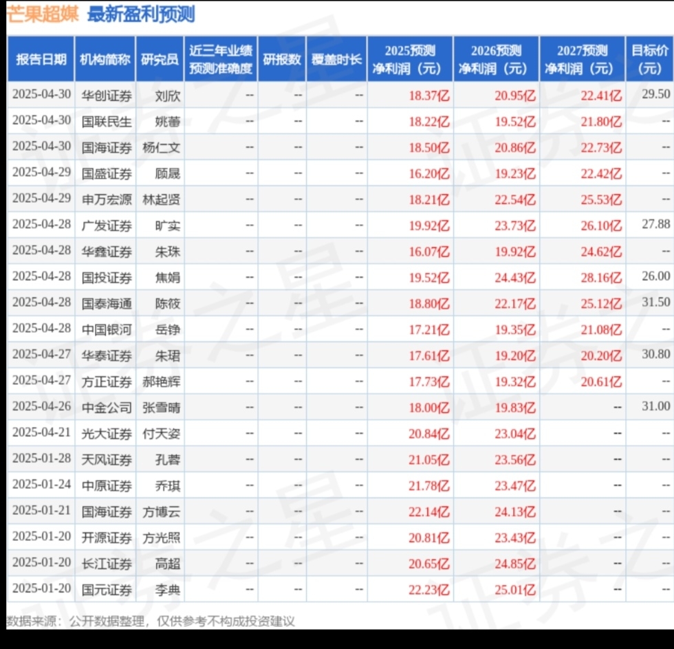Click researcher name 张雪晴
The image size is (674, 649).
(161, 408)
